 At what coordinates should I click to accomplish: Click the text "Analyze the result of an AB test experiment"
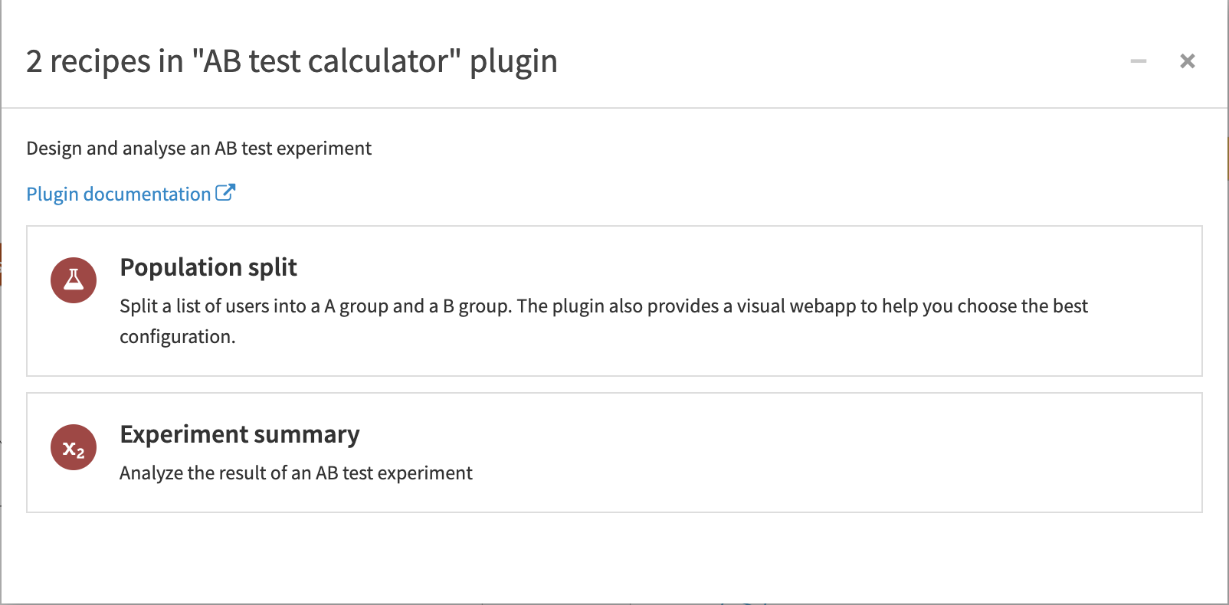[296, 473]
